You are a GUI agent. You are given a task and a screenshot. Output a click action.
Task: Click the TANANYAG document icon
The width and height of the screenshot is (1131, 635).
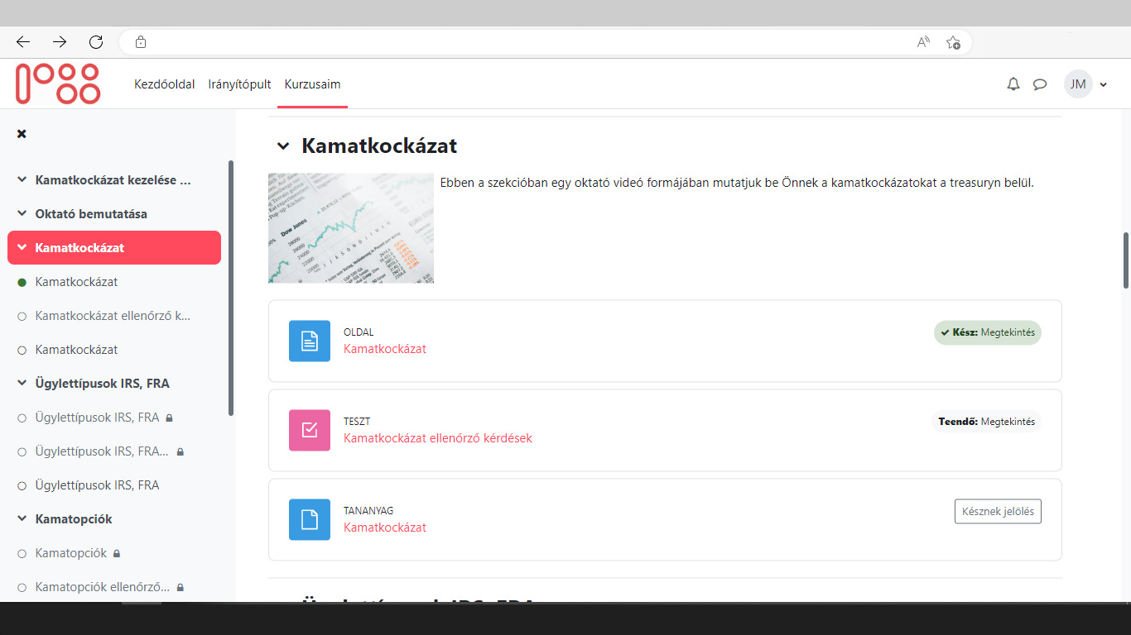pyautogui.click(x=309, y=519)
